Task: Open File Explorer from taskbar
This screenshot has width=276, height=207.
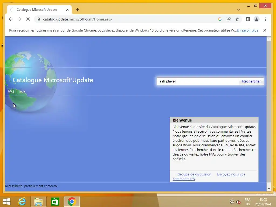Action: [x=38, y=202]
